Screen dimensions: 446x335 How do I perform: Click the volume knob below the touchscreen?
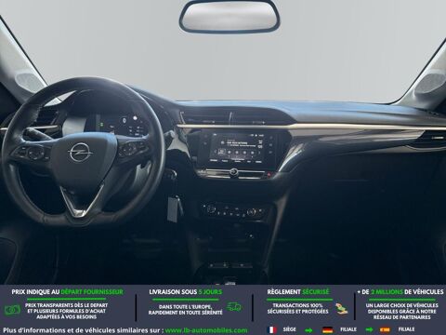234,172
